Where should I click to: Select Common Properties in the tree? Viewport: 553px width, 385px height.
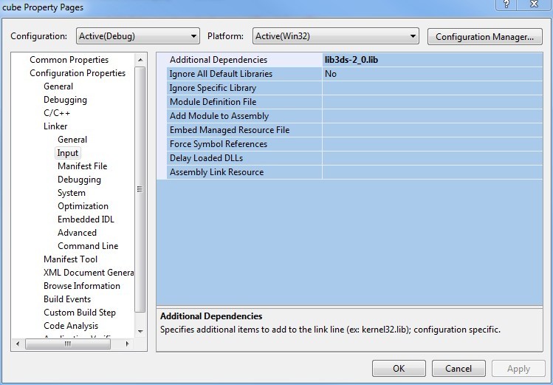point(69,60)
